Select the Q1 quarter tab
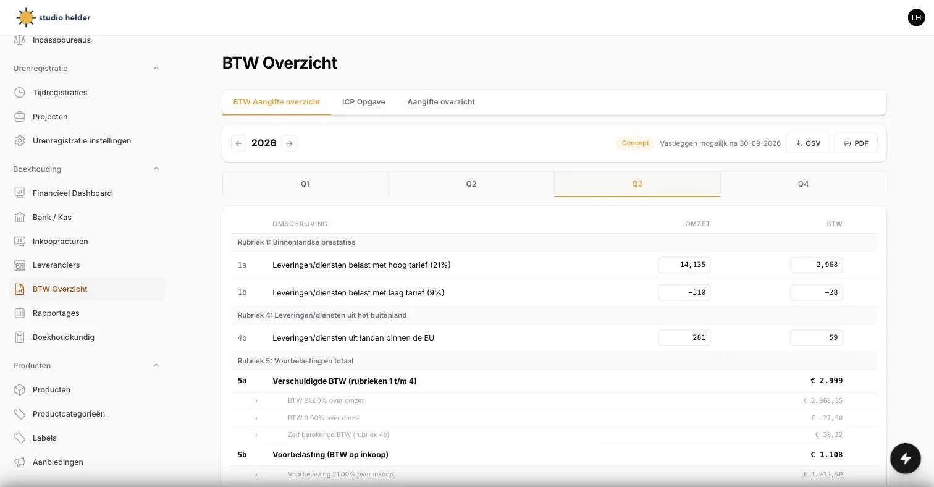 pos(305,184)
